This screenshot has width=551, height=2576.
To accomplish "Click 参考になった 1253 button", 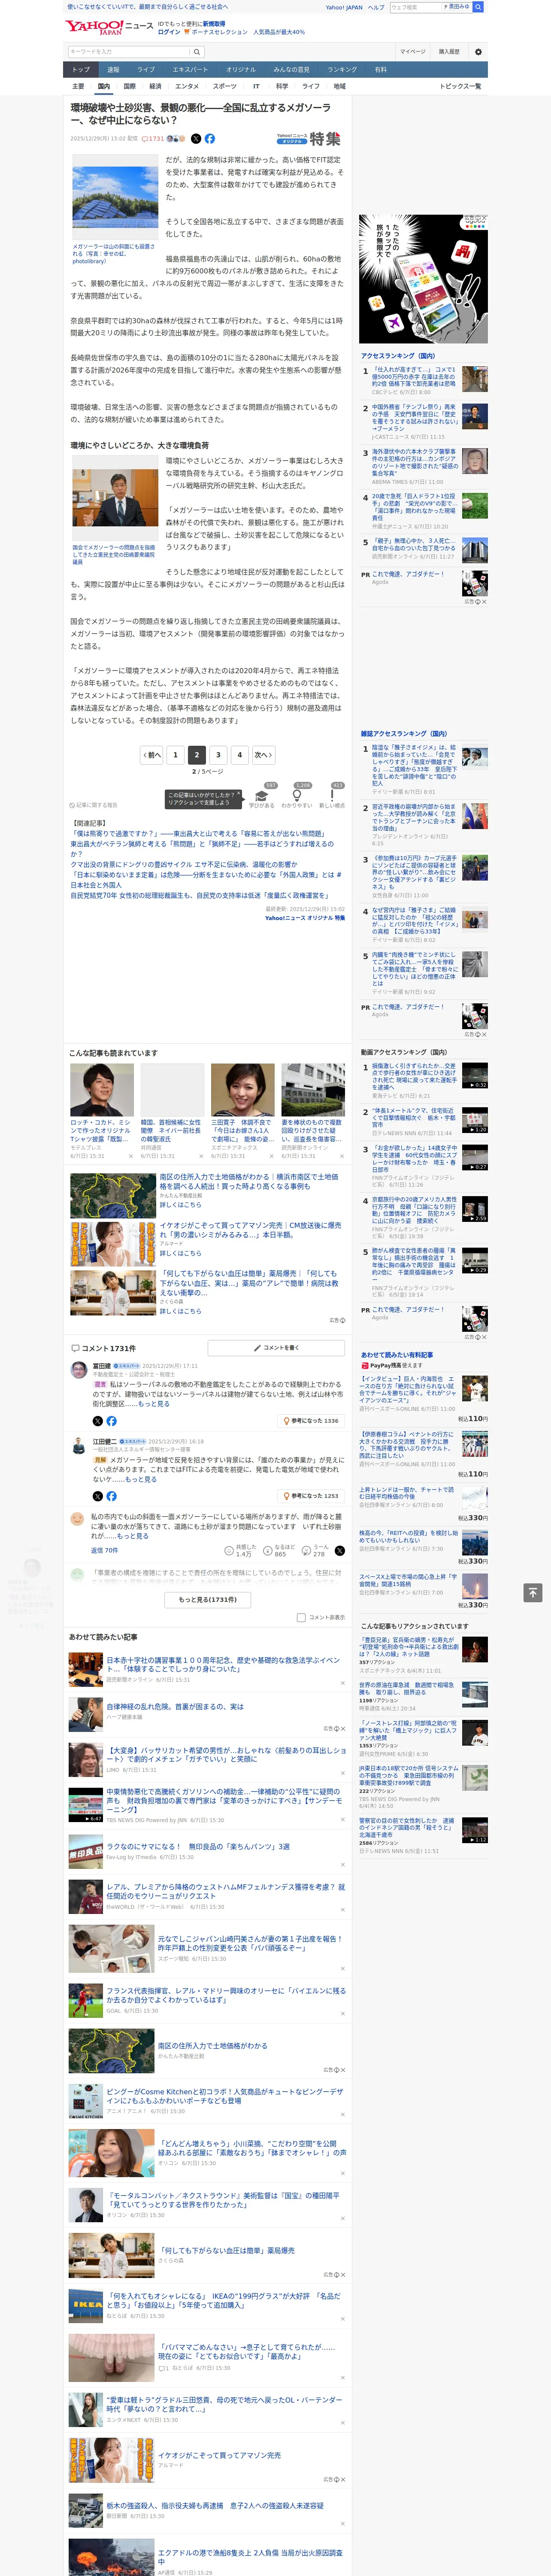I will coord(312,1496).
